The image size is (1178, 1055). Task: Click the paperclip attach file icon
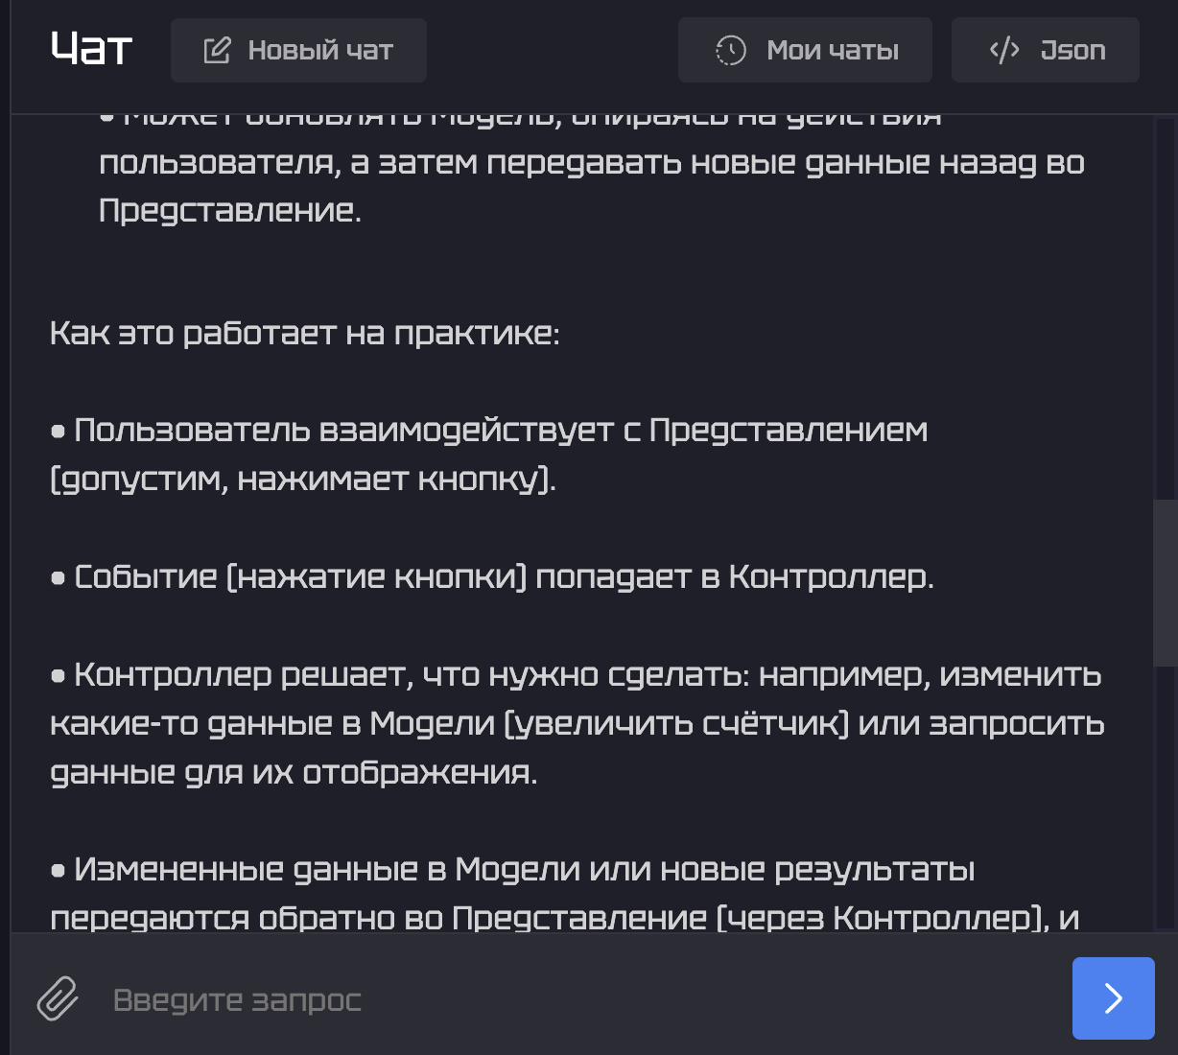[58, 998]
